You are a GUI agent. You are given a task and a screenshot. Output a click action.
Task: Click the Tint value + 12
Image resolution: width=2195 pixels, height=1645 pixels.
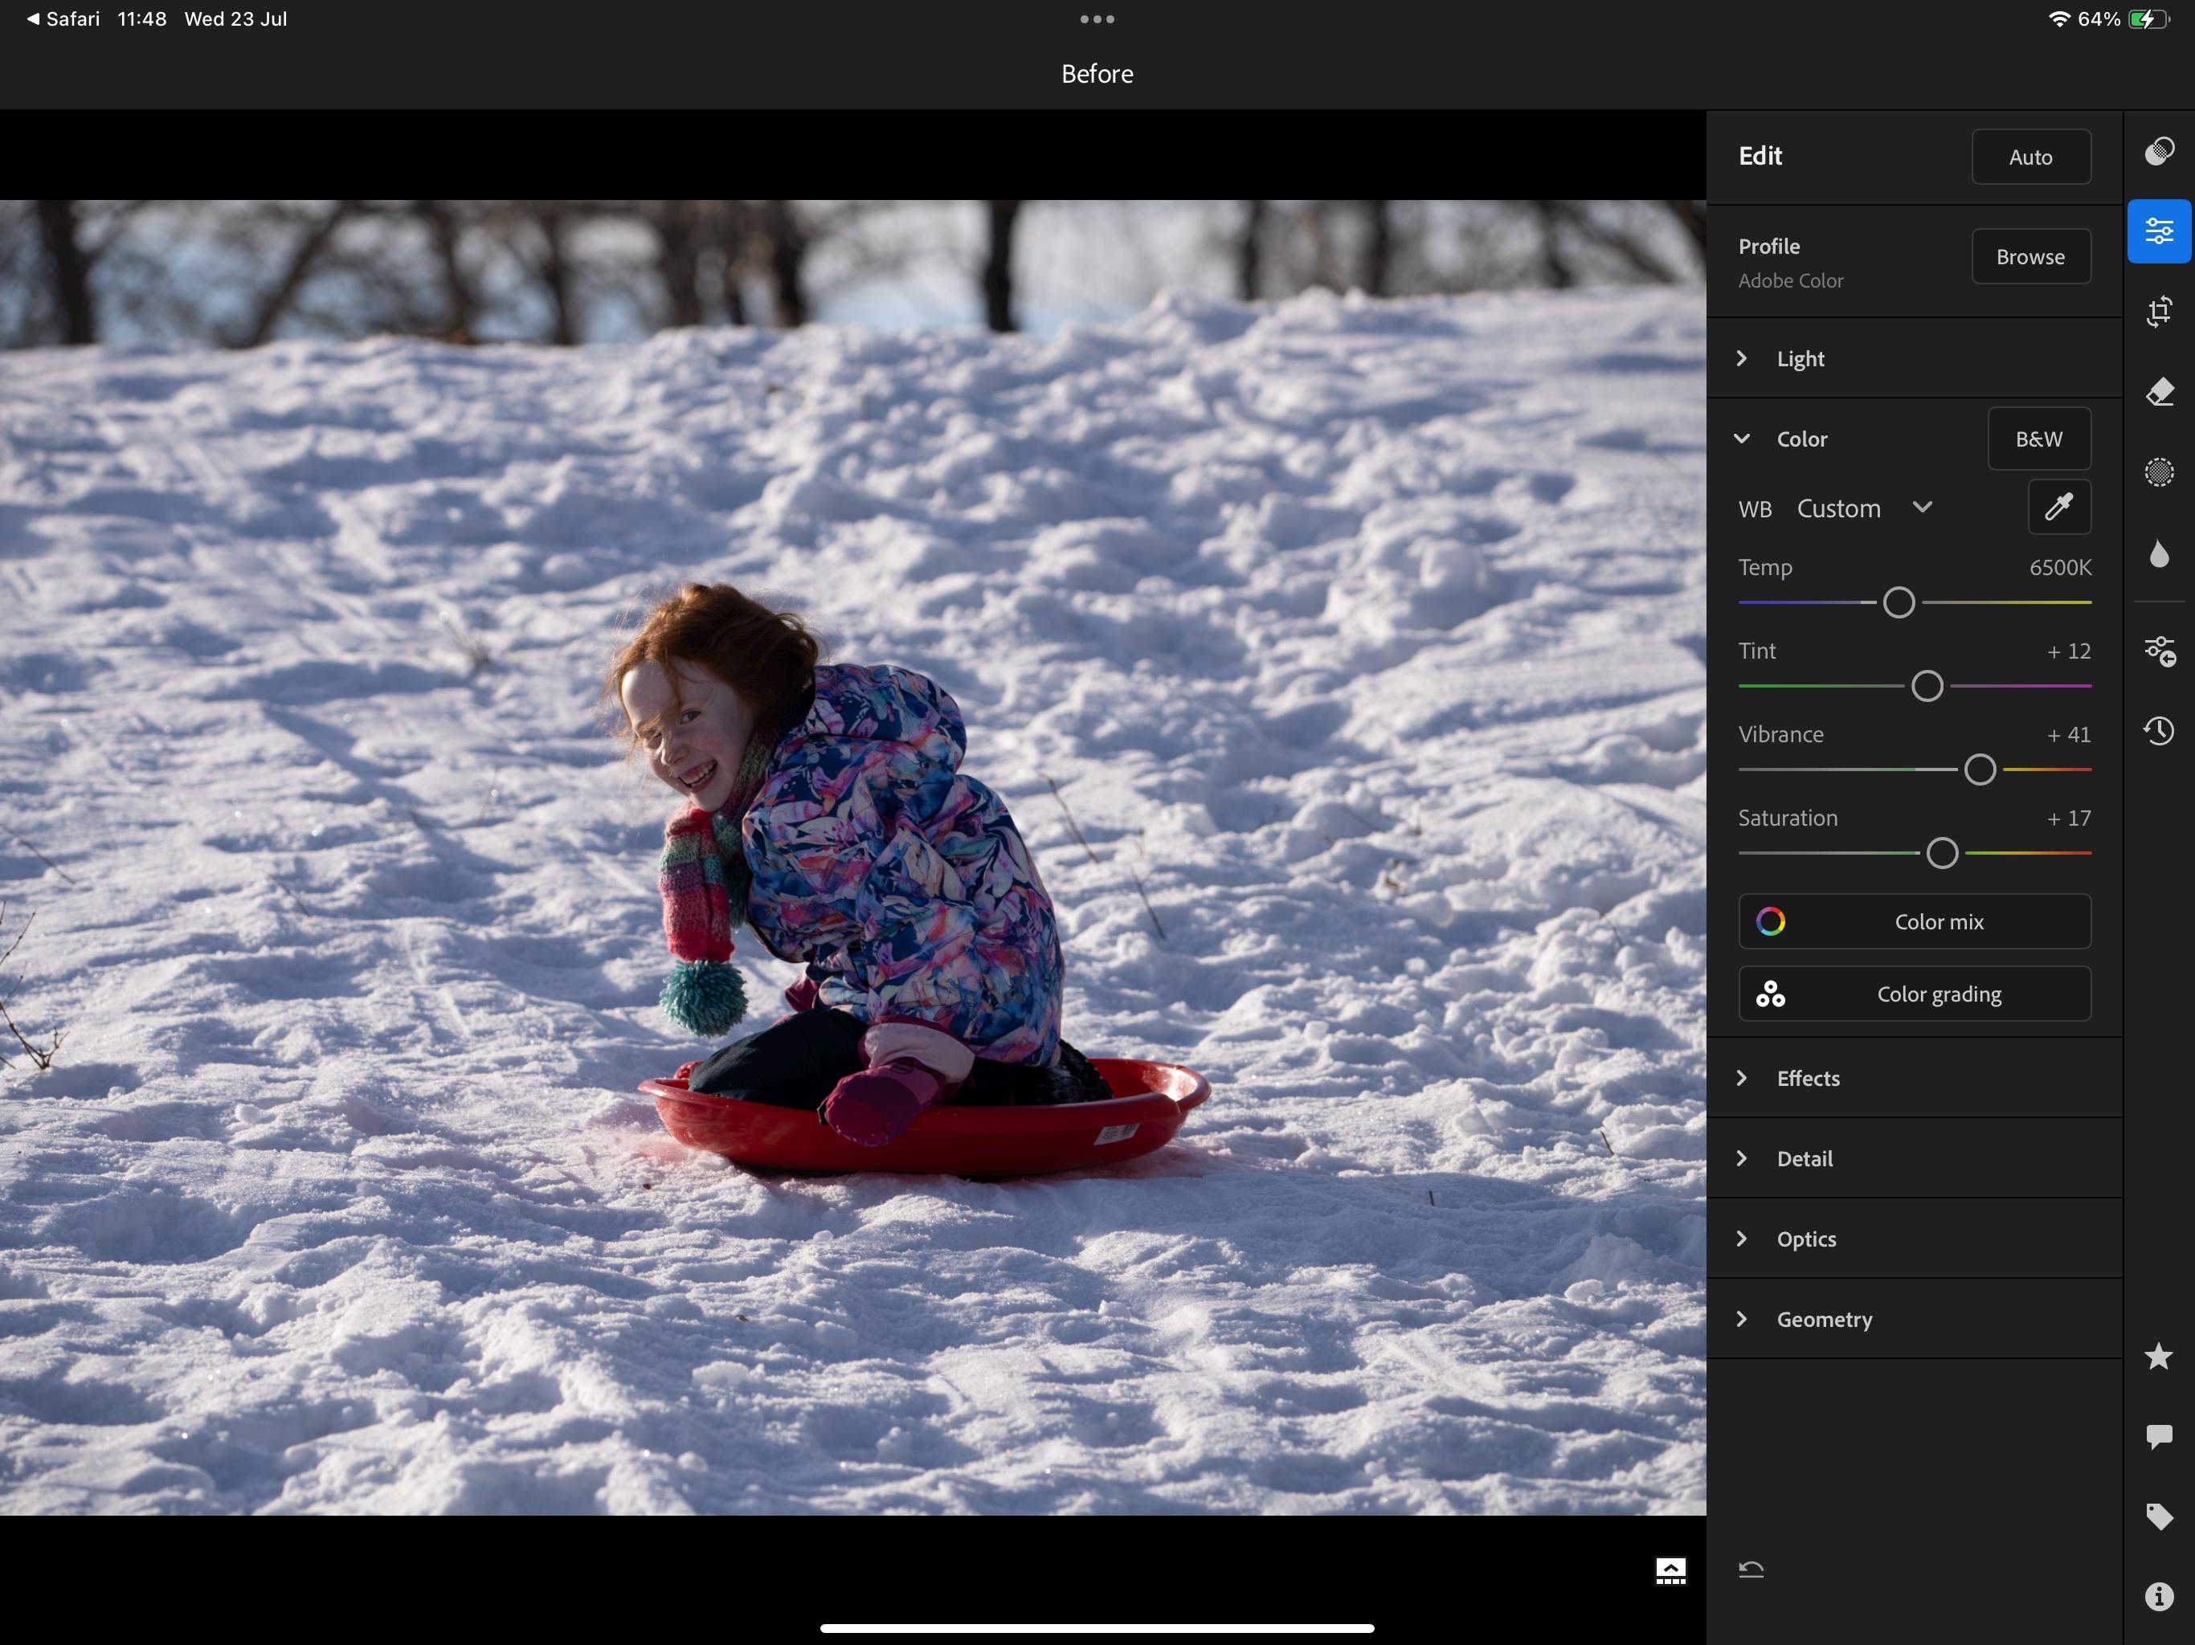(2069, 651)
